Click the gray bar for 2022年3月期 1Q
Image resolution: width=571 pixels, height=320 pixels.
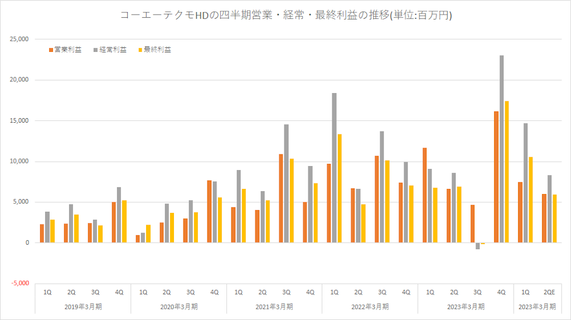(335, 168)
